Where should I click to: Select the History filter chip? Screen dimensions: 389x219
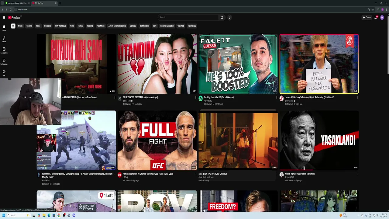tap(81, 26)
